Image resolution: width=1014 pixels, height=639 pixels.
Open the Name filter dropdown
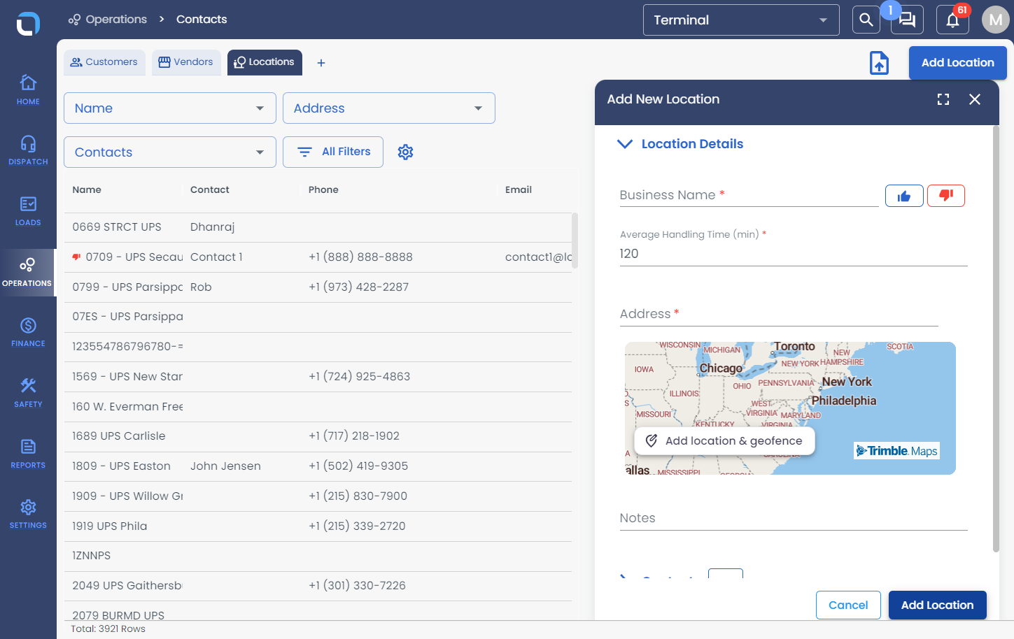(170, 108)
